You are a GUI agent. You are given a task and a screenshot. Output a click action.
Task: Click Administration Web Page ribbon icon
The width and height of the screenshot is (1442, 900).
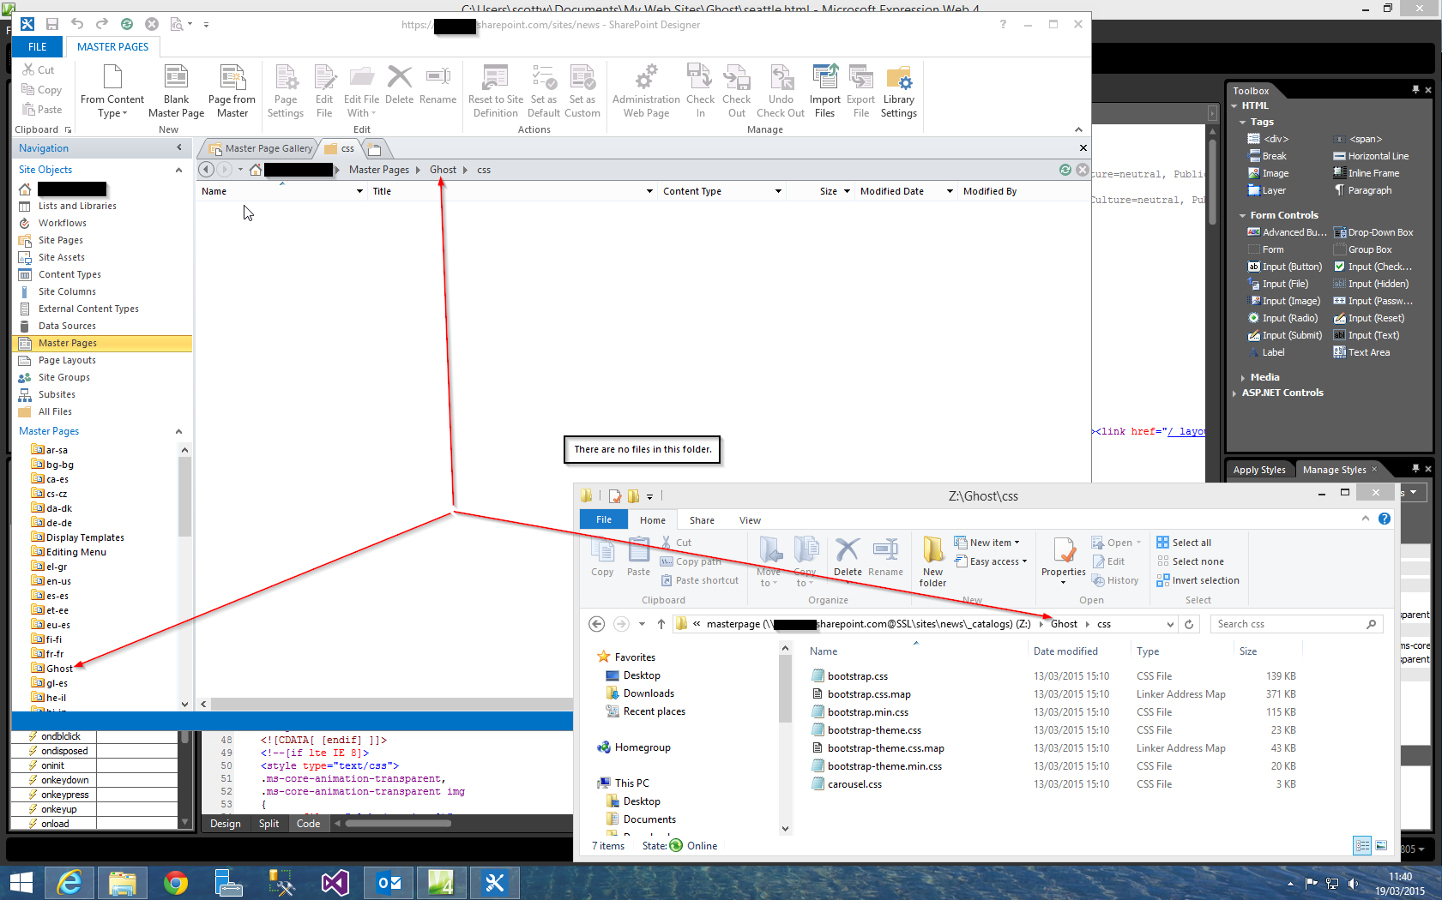tap(646, 91)
